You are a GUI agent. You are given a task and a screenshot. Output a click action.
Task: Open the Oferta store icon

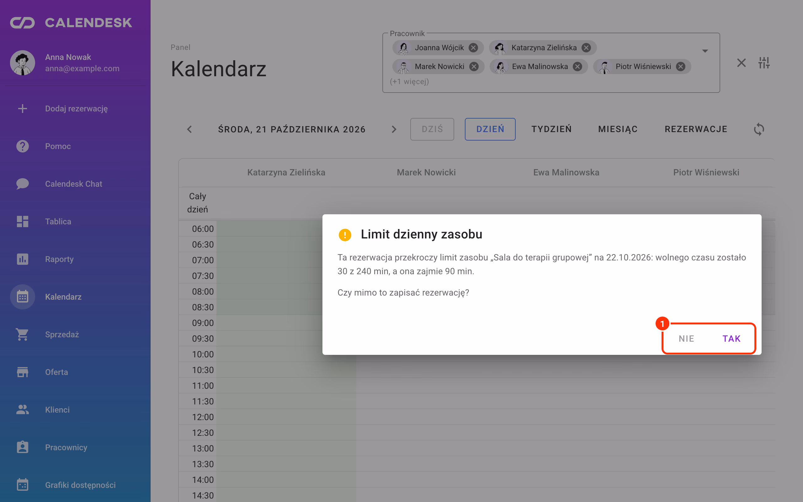point(23,372)
